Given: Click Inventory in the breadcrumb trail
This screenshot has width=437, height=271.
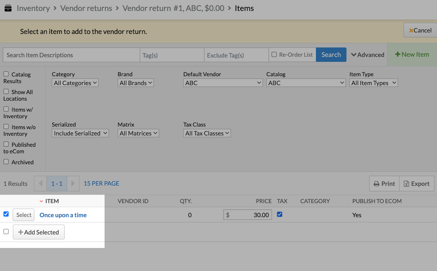Looking at the screenshot, I should pos(33,8).
